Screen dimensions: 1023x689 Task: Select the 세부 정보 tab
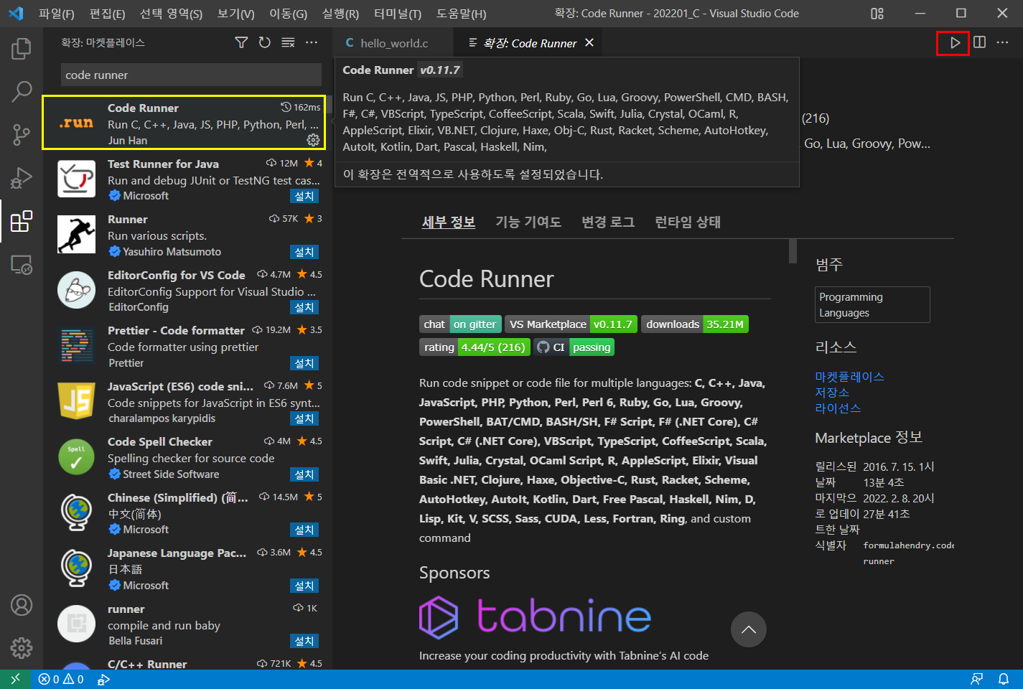coord(449,222)
